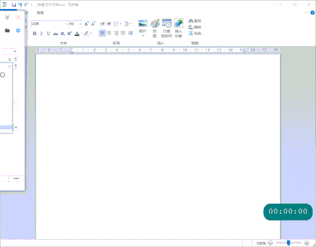Toggle subscript formatting
Viewport: 316px width, 247px height.
pyautogui.click(x=63, y=34)
